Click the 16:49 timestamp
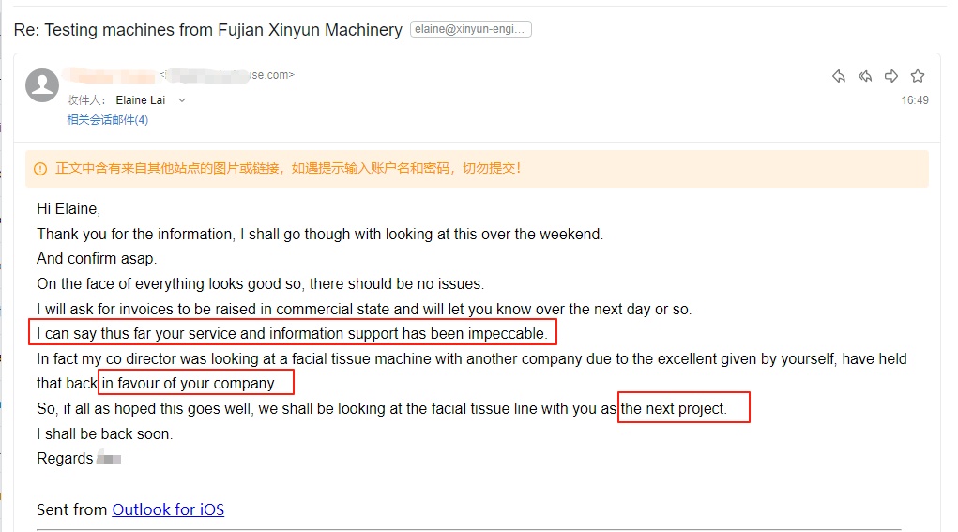The image size is (958, 532). click(915, 100)
